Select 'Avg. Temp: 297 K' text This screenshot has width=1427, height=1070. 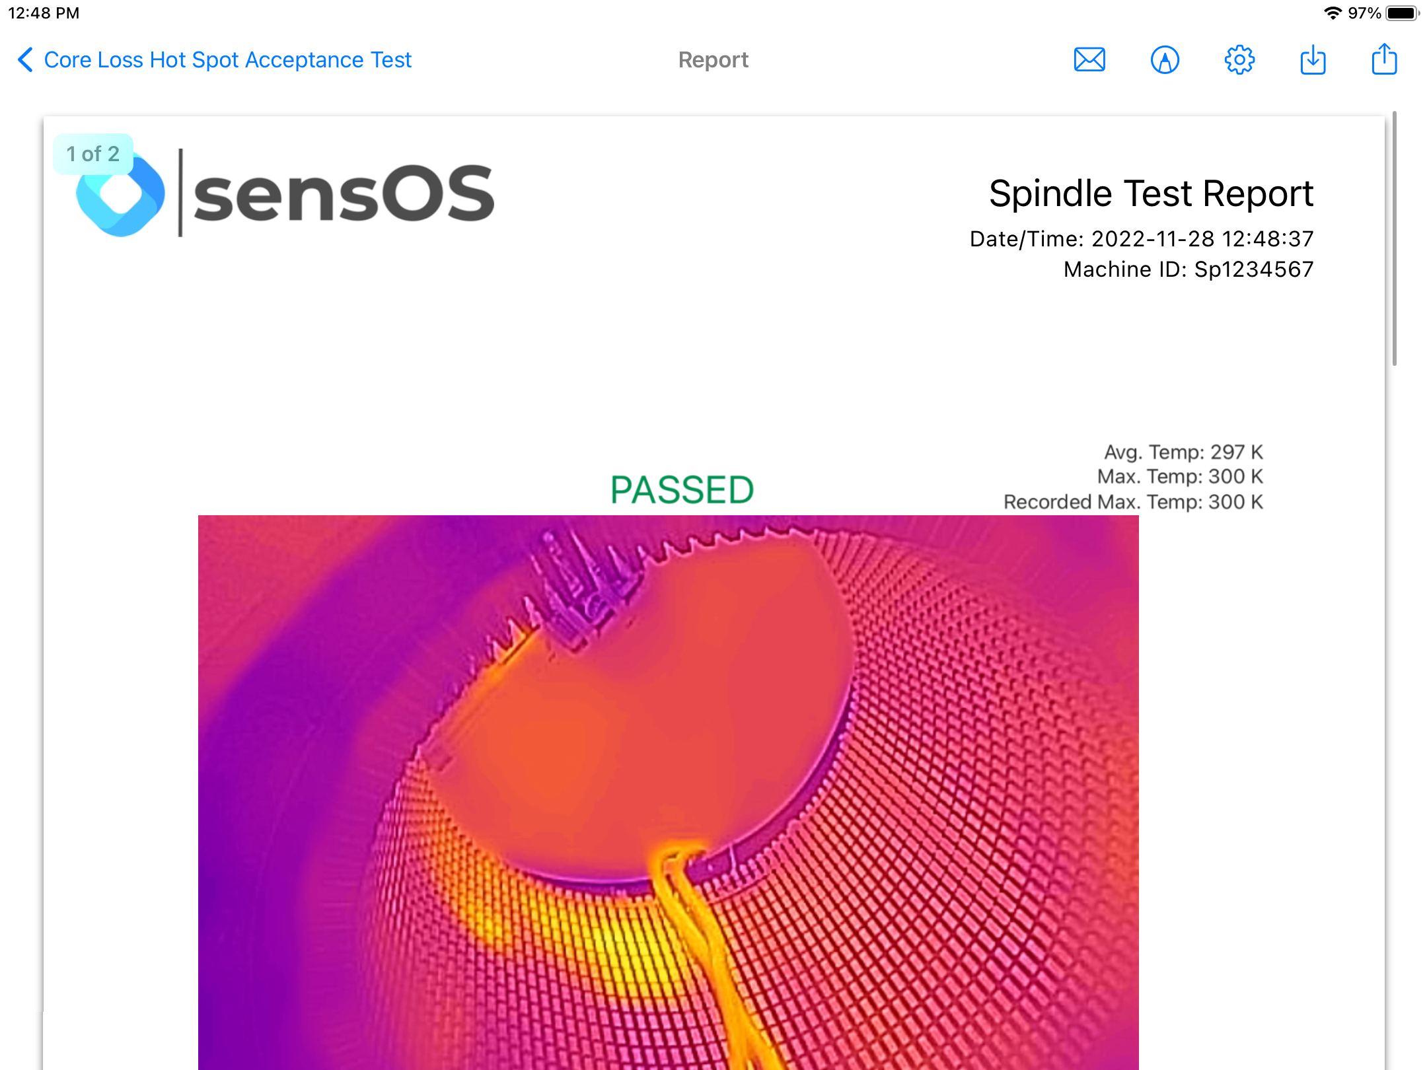pos(1183,452)
